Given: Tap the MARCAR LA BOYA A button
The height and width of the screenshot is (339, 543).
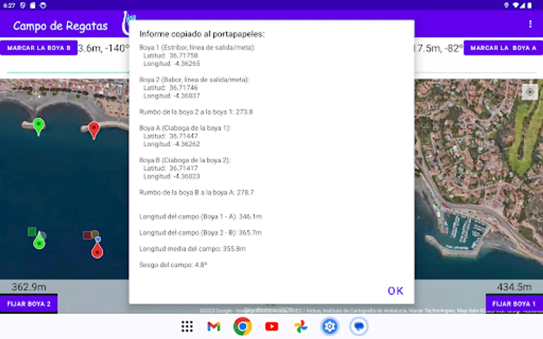Looking at the screenshot, I should 503,48.
